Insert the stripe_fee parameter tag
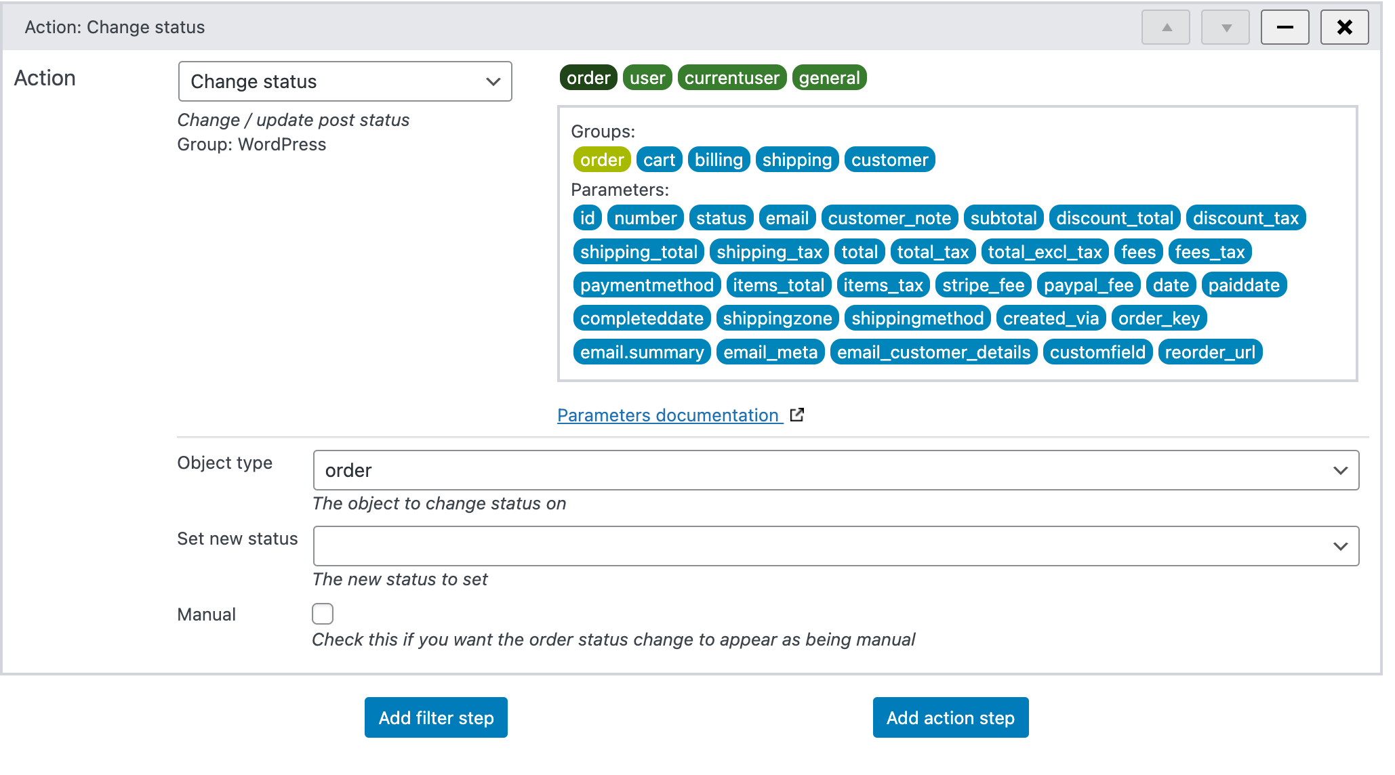1395x775 pixels. point(983,285)
